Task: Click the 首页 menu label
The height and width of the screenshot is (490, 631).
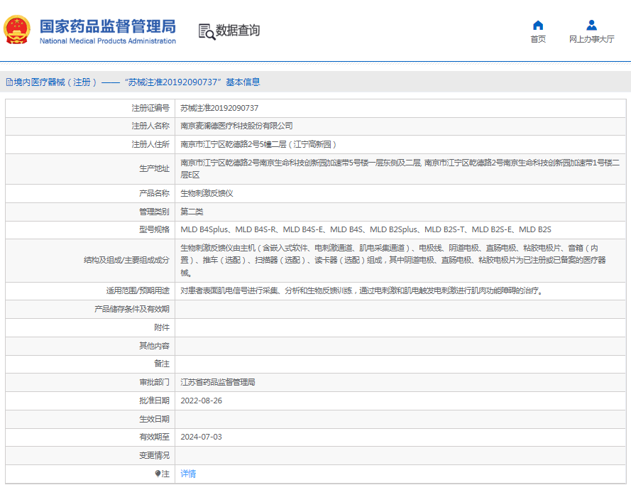Action: click(x=537, y=39)
